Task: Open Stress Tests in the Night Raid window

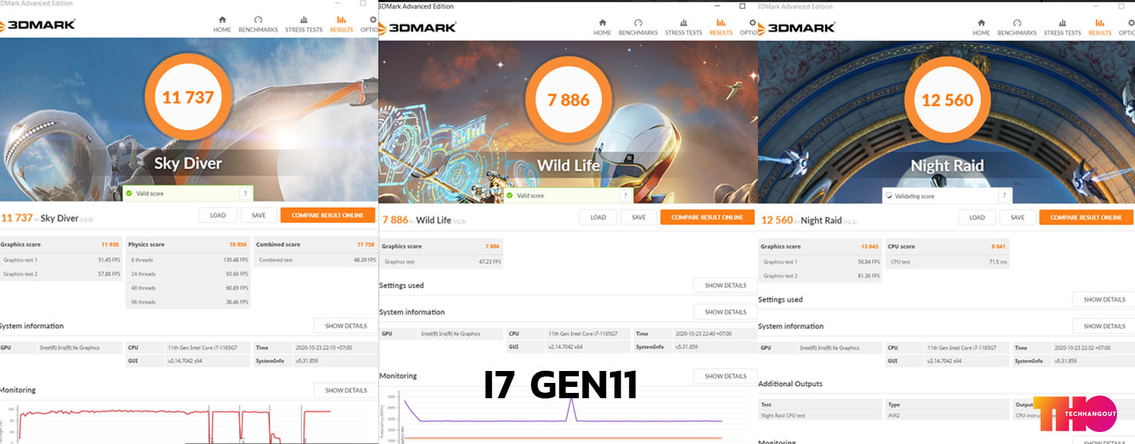Action: [x=1062, y=27]
